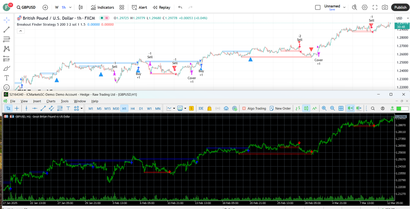This screenshot has width=410, height=209.
Task: Zoom in on the MetaTrader chart
Action: 324,108
